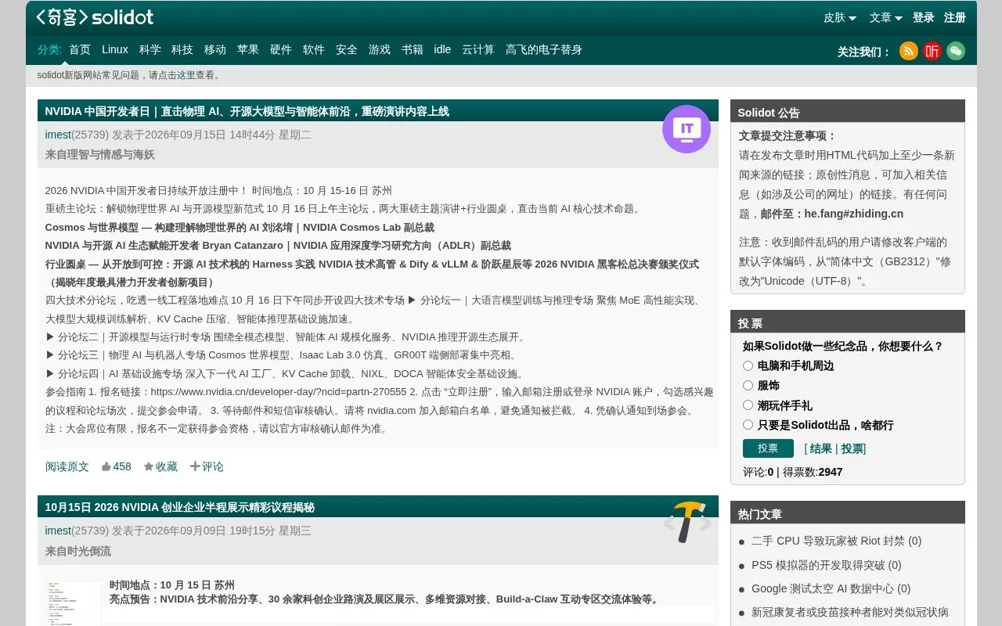Open 高飞的电子替身 category
The height and width of the screenshot is (626, 1002).
[x=544, y=49]
